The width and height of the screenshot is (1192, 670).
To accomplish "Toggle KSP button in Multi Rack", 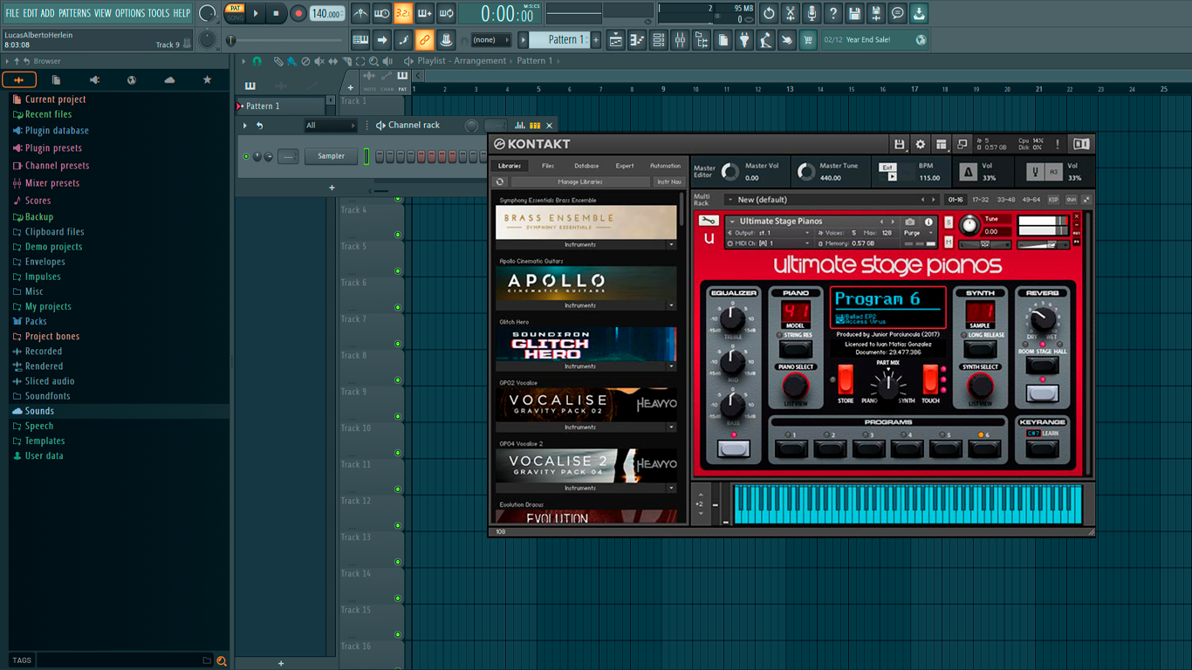I will coord(1053,200).
